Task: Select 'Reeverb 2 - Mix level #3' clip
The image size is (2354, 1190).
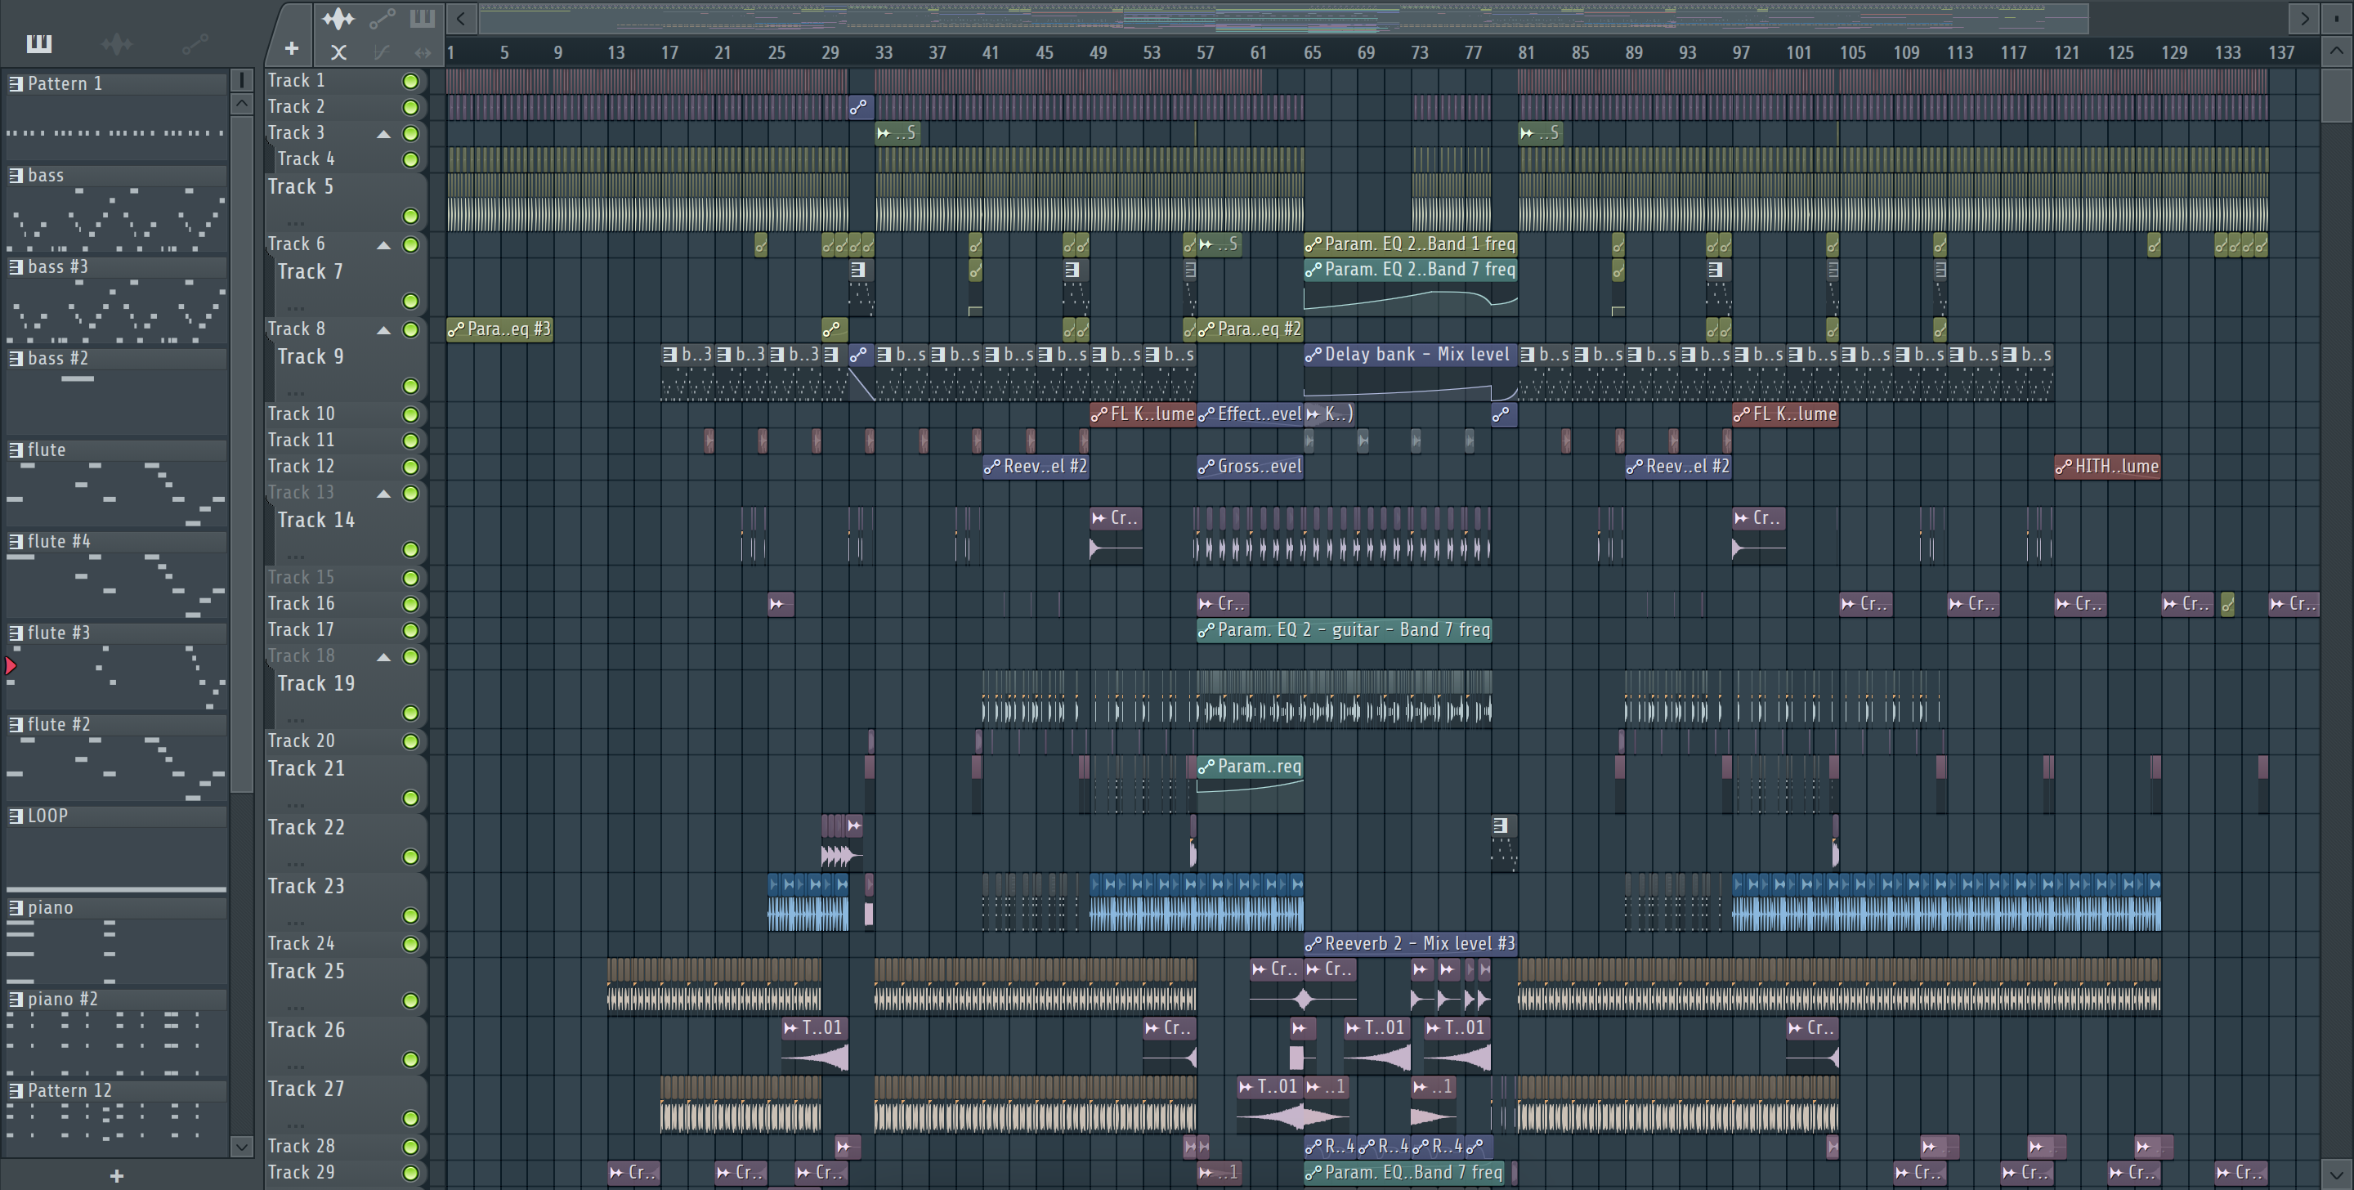Action: point(1411,943)
